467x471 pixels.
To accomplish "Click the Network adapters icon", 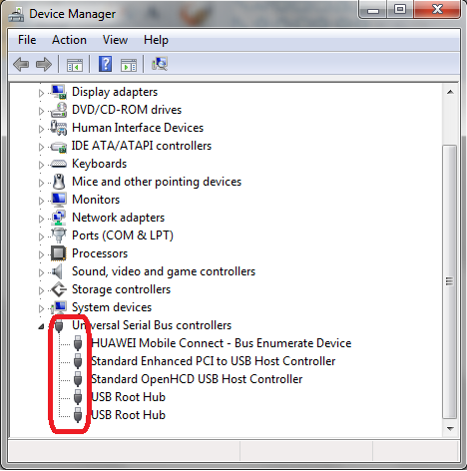I will tap(59, 218).
